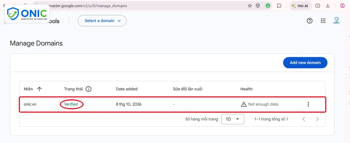
Task: Click the Not enough data warning icon
Action: [244, 104]
